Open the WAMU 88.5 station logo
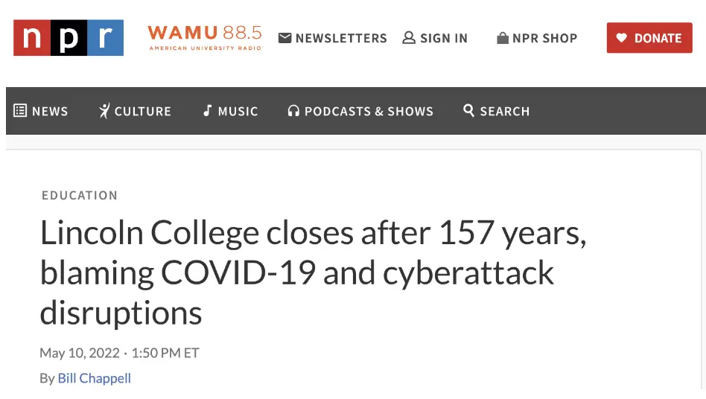 (205, 37)
